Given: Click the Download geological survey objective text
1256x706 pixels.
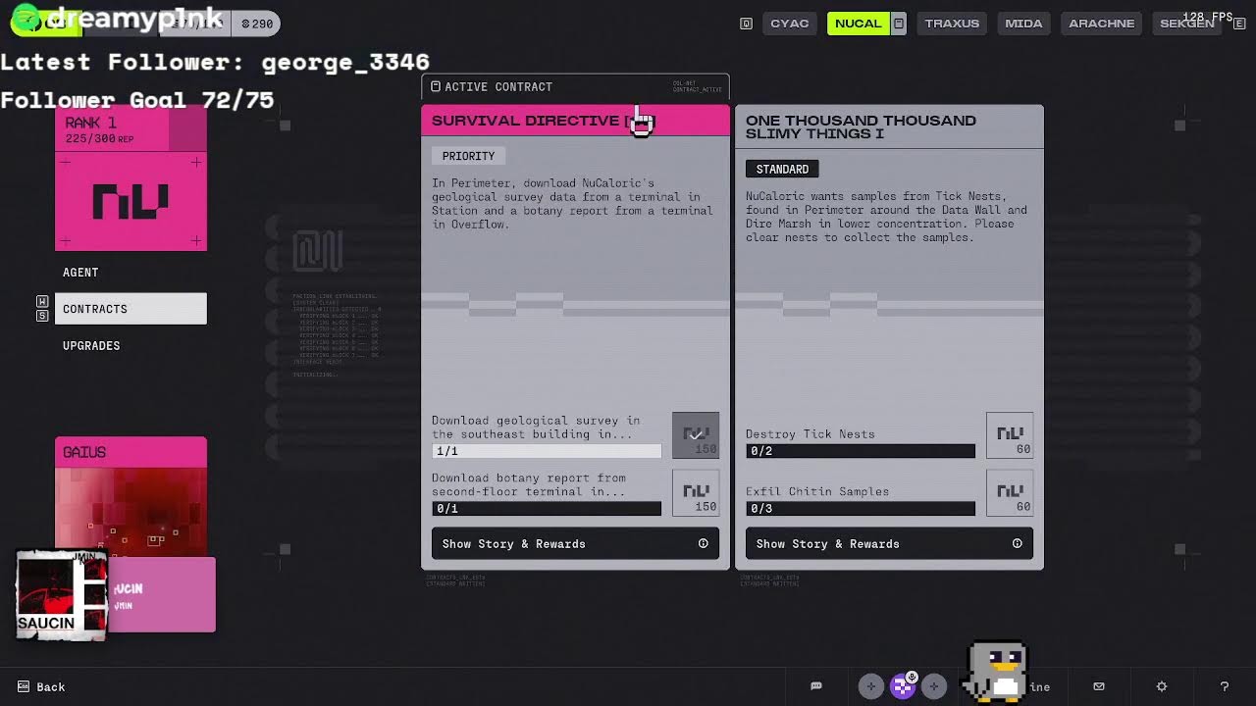Looking at the screenshot, I should tap(536, 428).
